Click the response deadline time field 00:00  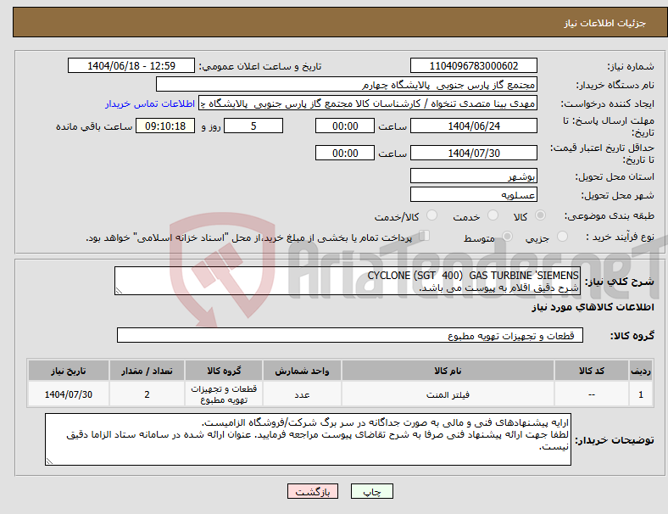[x=345, y=126]
